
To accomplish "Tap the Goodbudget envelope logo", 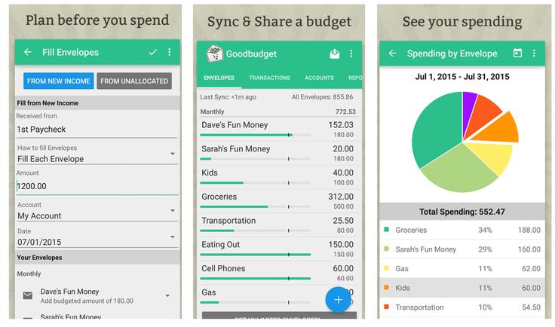I will click(214, 53).
